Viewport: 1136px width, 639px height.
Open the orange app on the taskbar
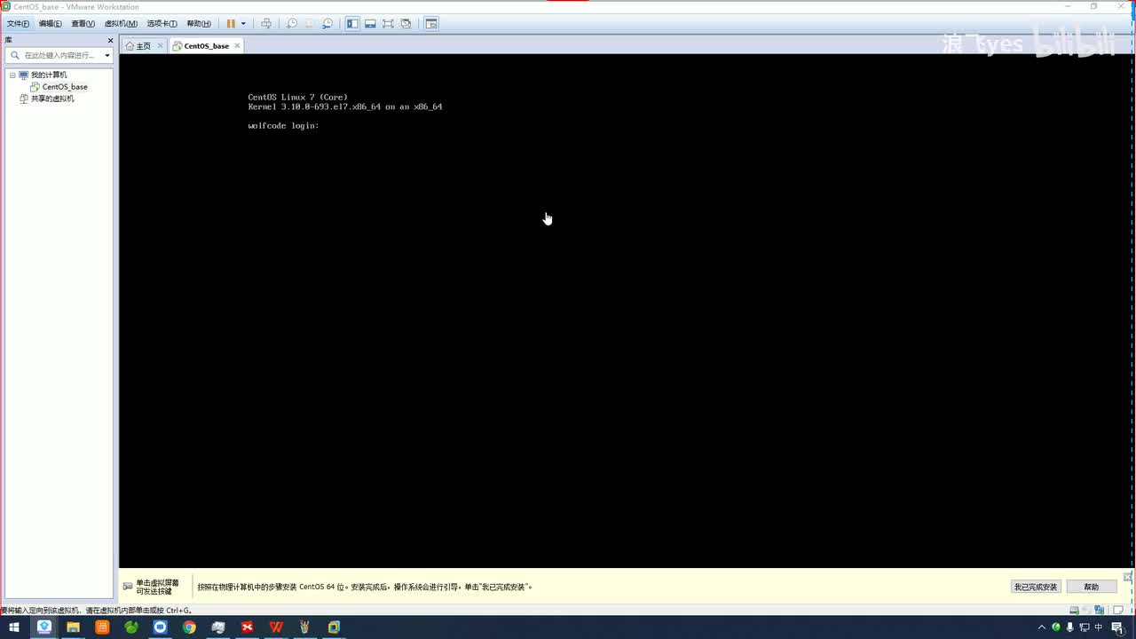(x=102, y=627)
